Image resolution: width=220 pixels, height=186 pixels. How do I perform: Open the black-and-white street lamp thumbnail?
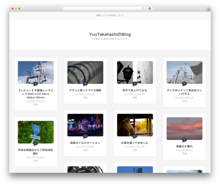click(135, 73)
